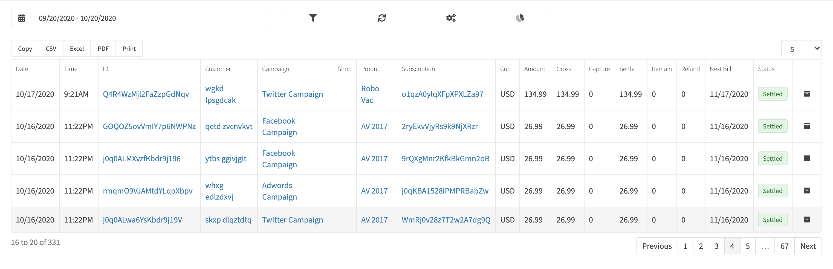Viewport: 833px width, 269px height.
Task: Select pagination page 3
Action: 716,246
